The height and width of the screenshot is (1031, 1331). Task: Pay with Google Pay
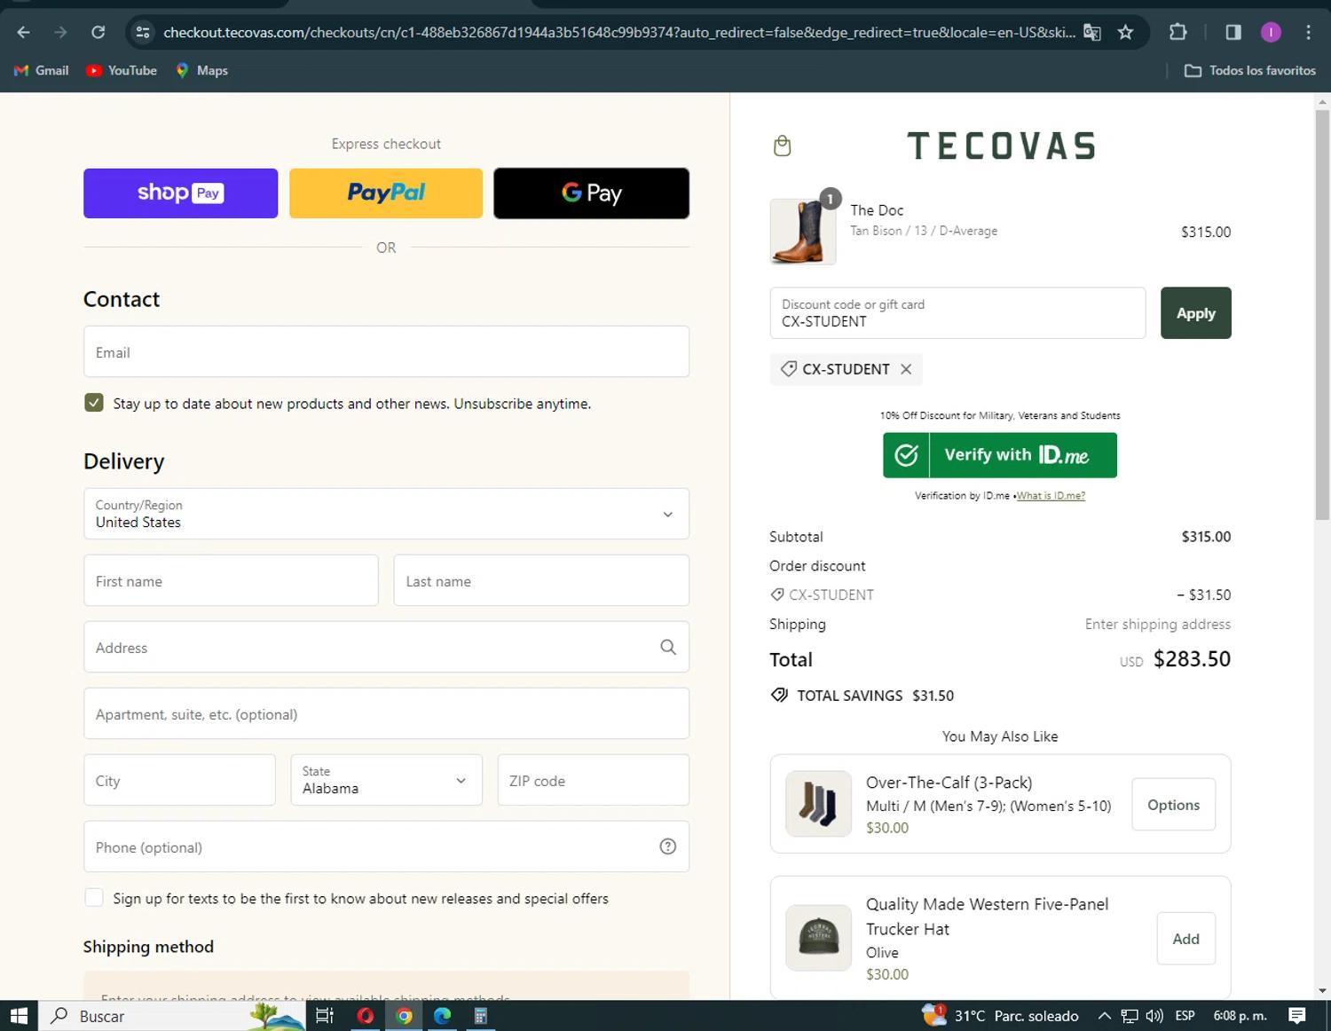pos(591,193)
